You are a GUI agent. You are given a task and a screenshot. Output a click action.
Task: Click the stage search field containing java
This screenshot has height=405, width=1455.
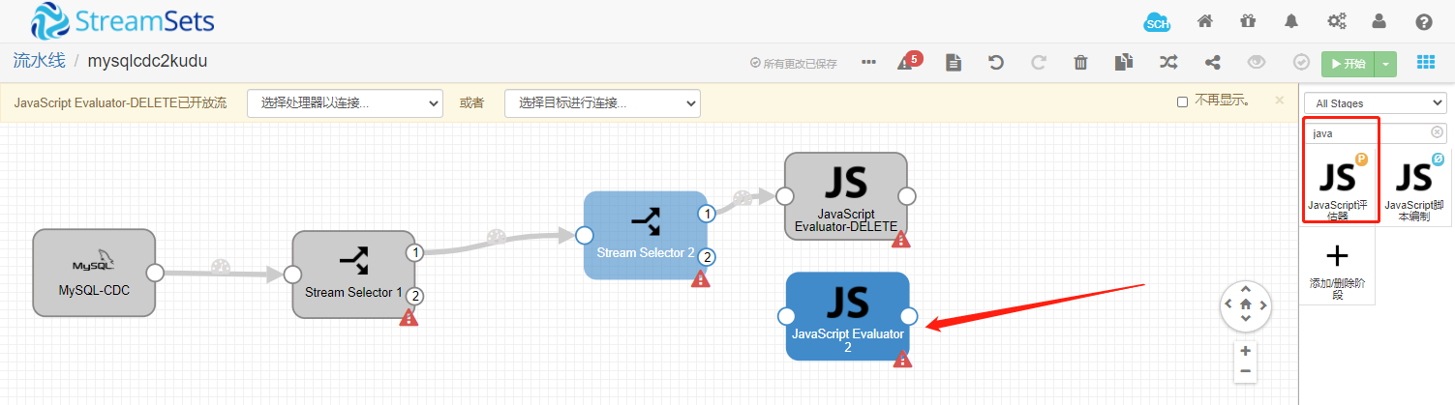point(1375,133)
